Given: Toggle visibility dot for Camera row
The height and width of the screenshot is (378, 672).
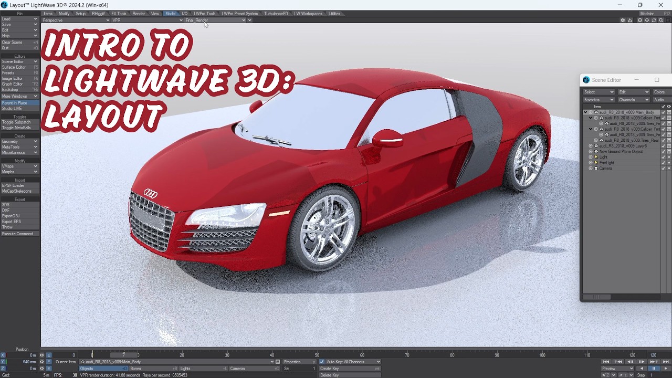Looking at the screenshot, I should click(669, 169).
